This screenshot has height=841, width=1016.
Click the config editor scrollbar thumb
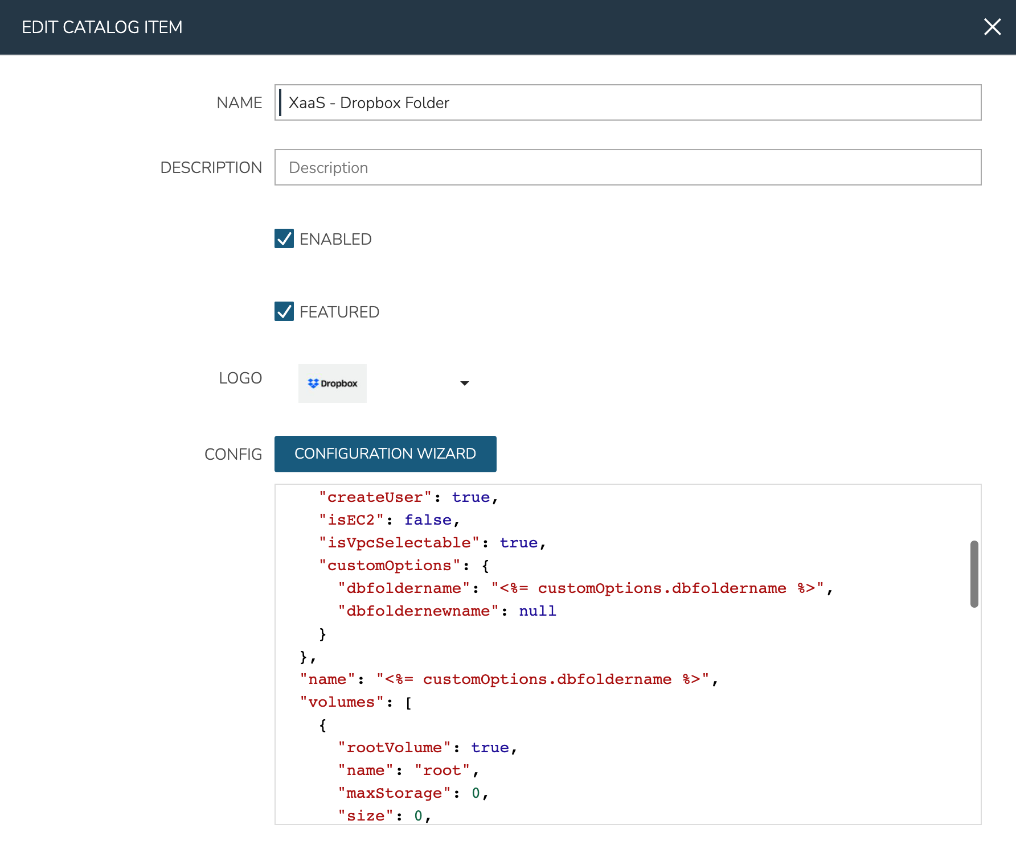[974, 574]
